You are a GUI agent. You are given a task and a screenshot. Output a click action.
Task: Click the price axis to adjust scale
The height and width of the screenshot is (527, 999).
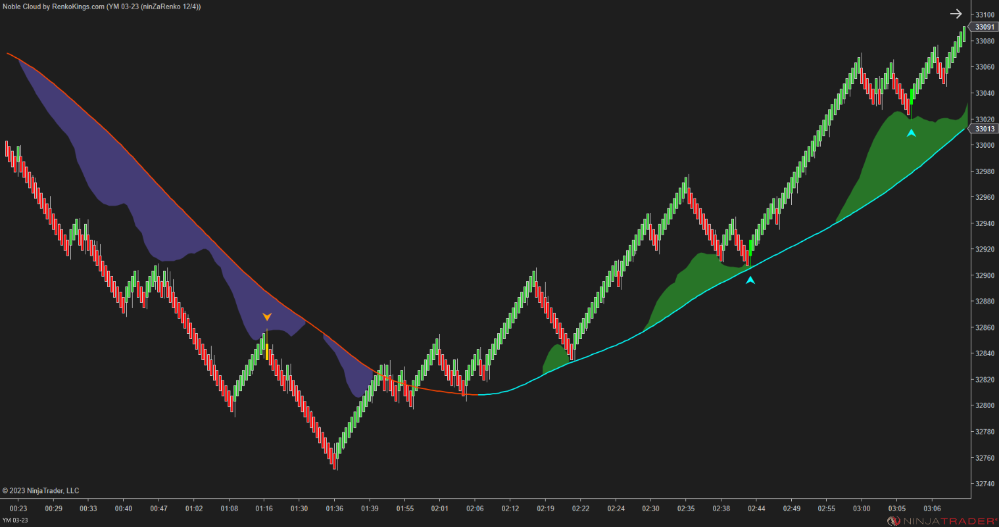coord(985,263)
